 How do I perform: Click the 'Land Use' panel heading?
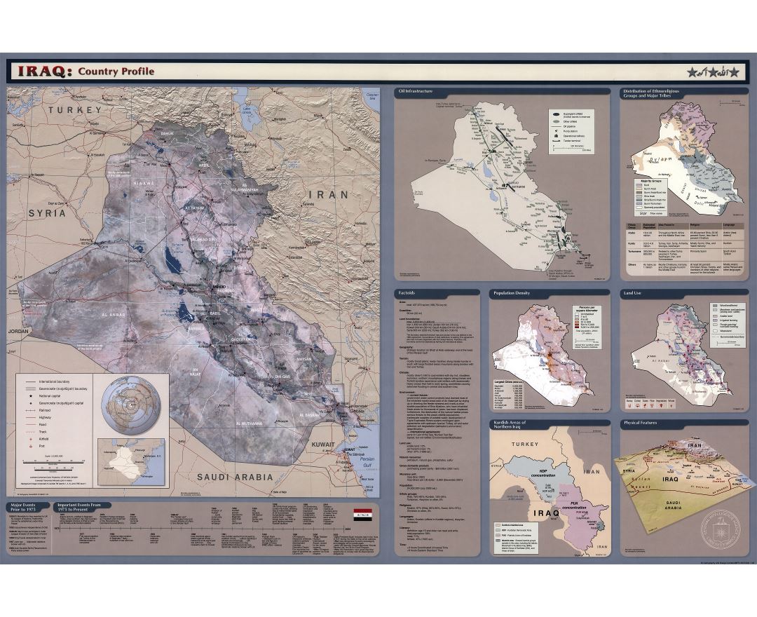(632, 293)
